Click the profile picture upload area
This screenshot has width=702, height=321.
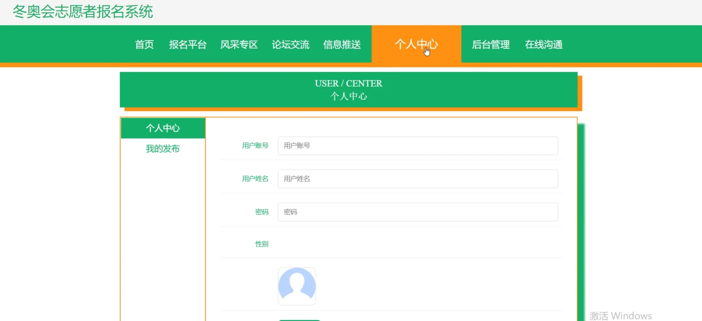point(297,286)
